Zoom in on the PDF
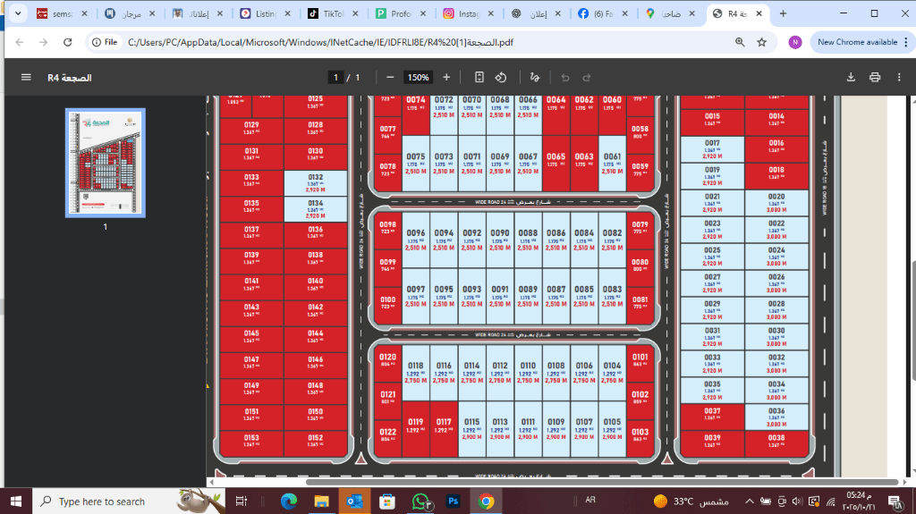Viewport: 916px width, 514px height. coord(446,78)
